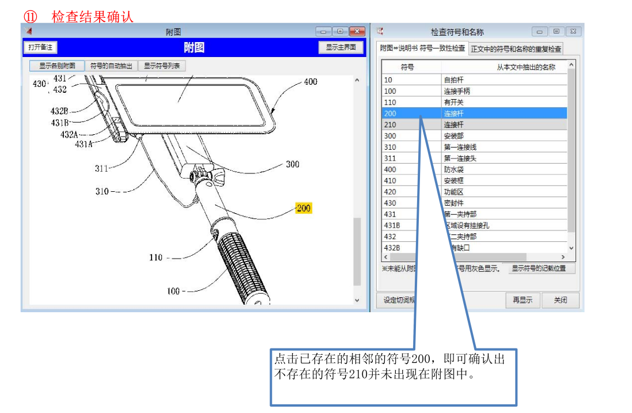Switch to 附图⇔说明书 符号一致性检查 tab
Image resolution: width=632 pixels, height=413 pixels.
point(422,48)
